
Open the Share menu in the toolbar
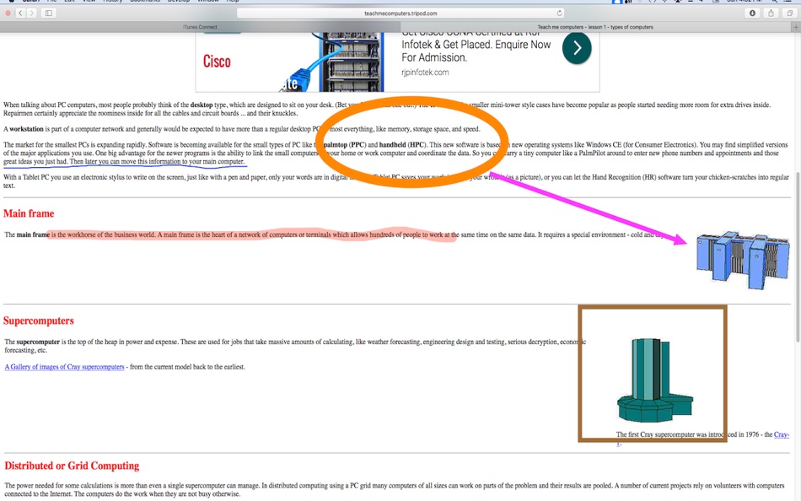coord(771,13)
